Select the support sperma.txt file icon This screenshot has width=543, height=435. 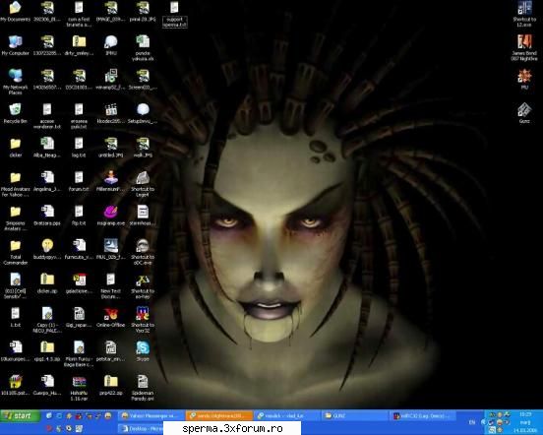coord(174,14)
